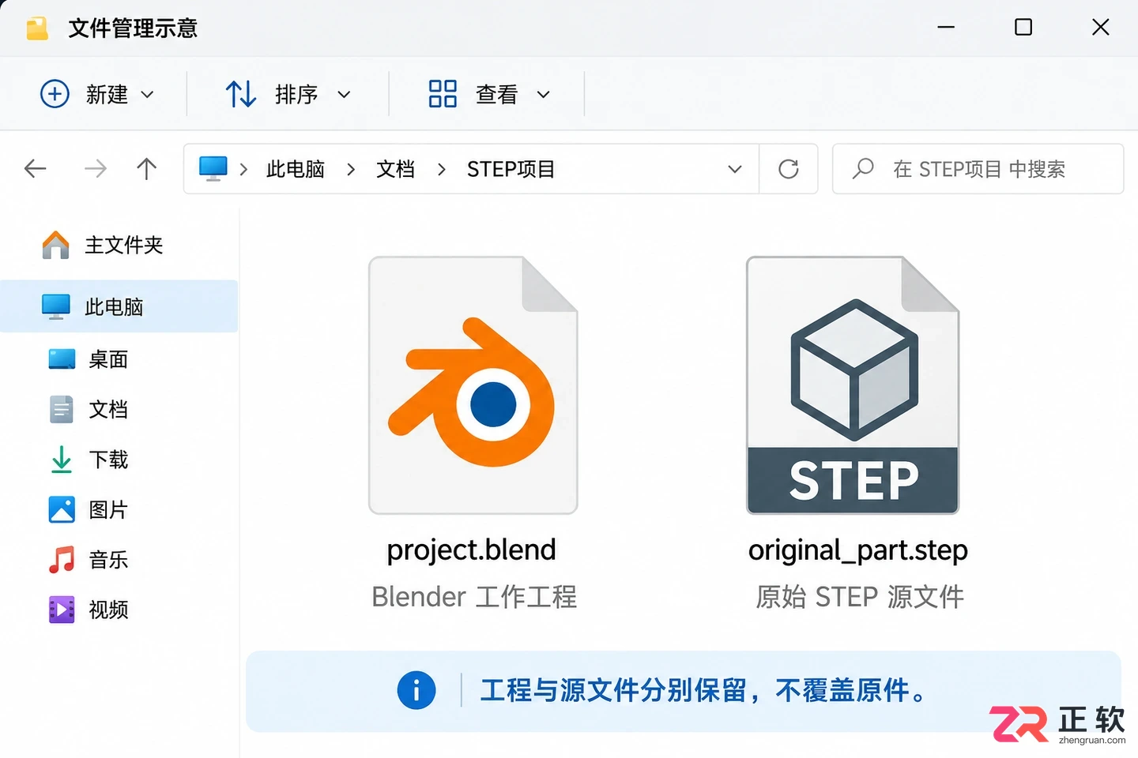1138x758 pixels.
Task: Open the address bar history dropdown
Action: coord(735,169)
